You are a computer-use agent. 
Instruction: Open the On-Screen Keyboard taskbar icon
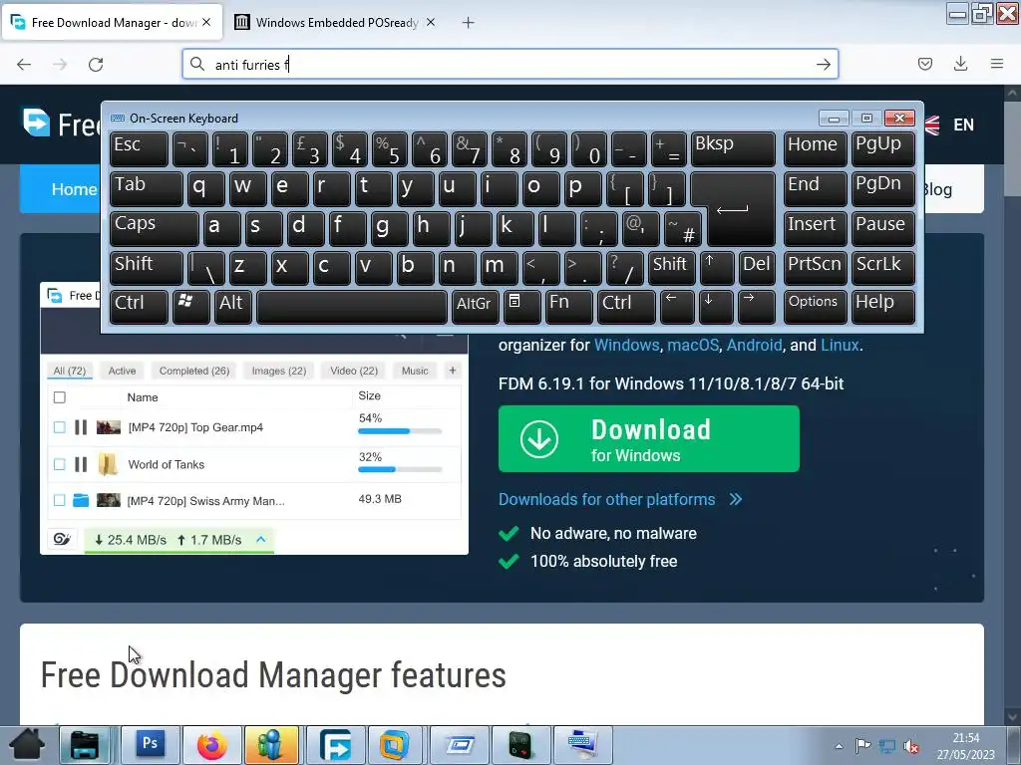click(582, 745)
